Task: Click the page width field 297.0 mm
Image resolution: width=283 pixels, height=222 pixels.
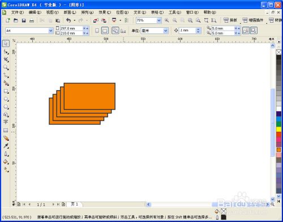Action: (x=71, y=28)
